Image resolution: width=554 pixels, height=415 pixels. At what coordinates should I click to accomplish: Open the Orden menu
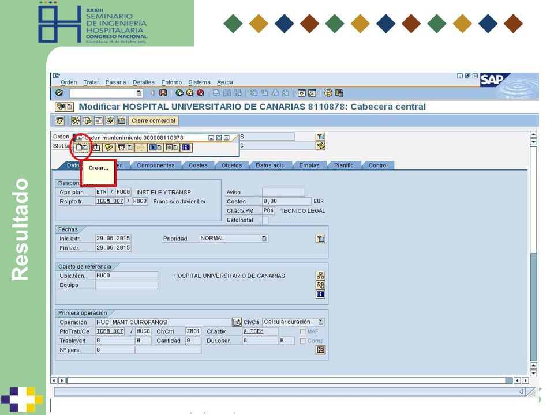(69, 82)
